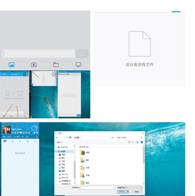Open the Videos folder icon in file list

(83, 152)
